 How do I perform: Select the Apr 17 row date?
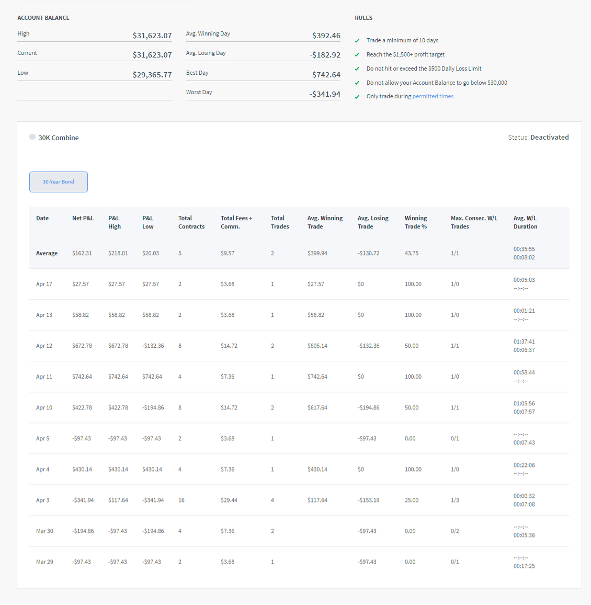point(44,284)
